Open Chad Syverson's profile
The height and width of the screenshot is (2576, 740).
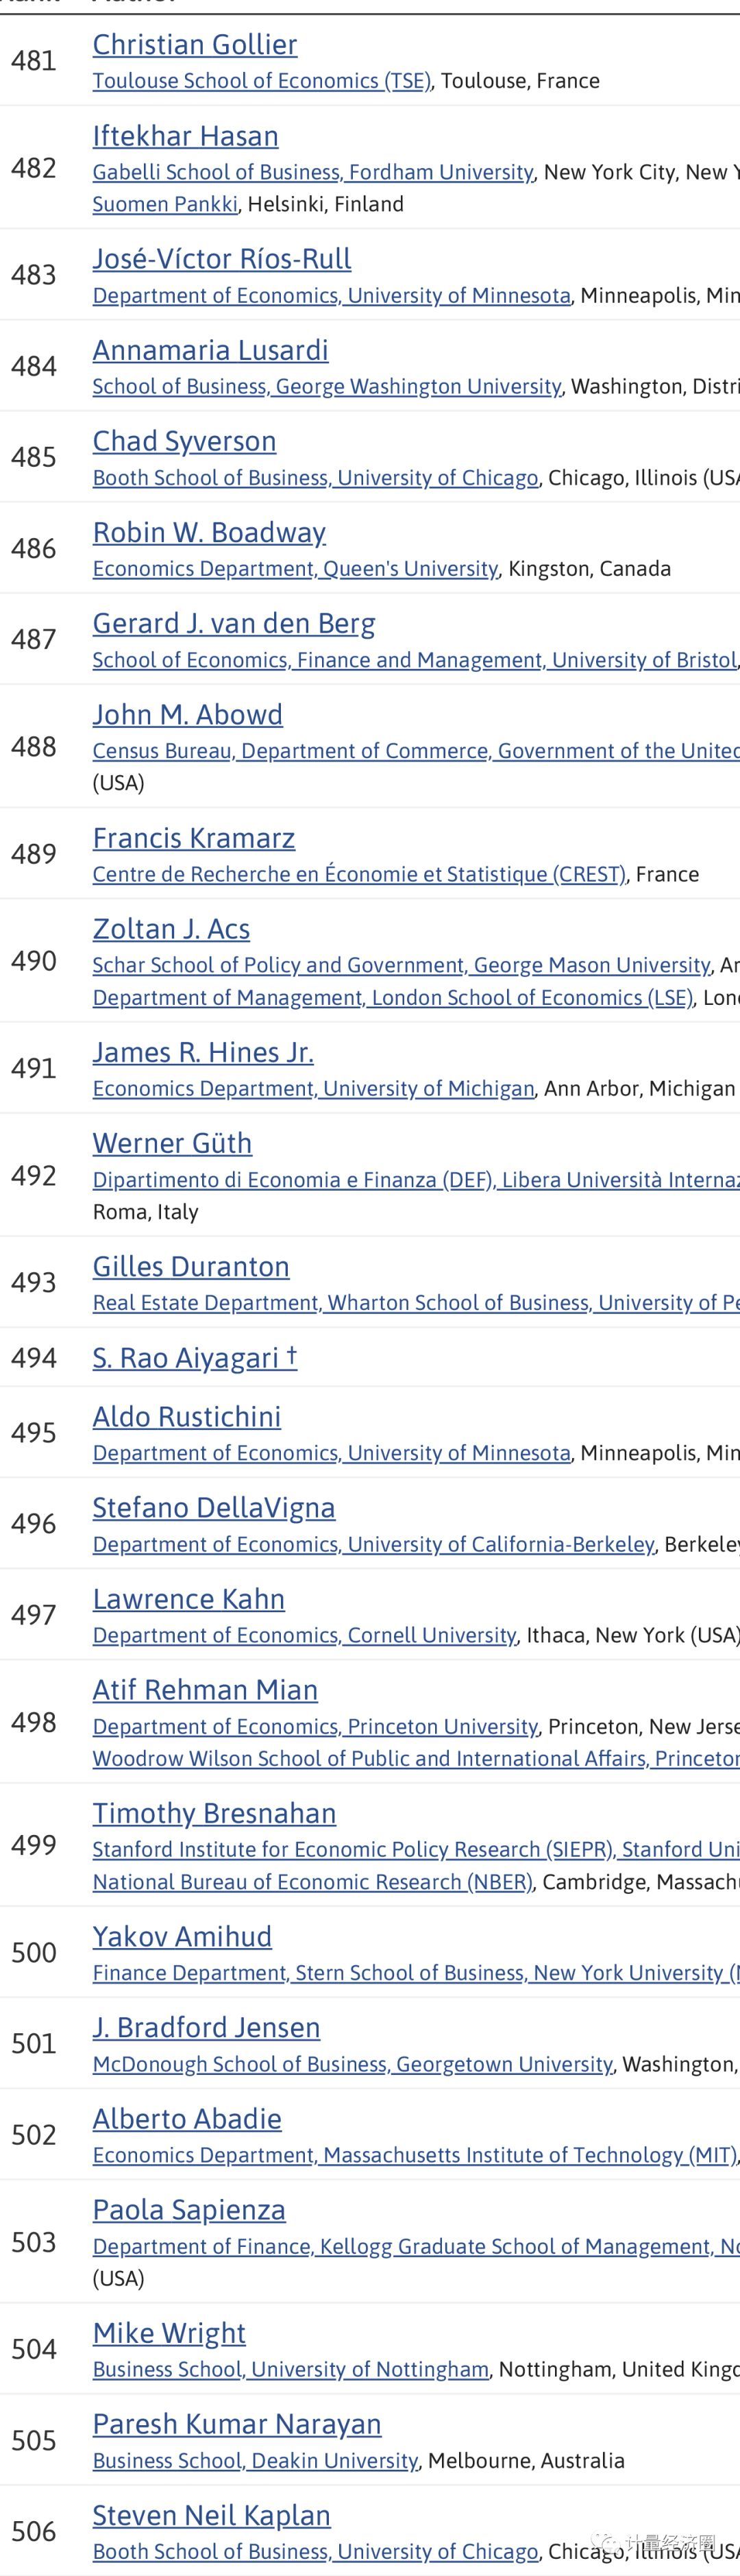tap(184, 441)
